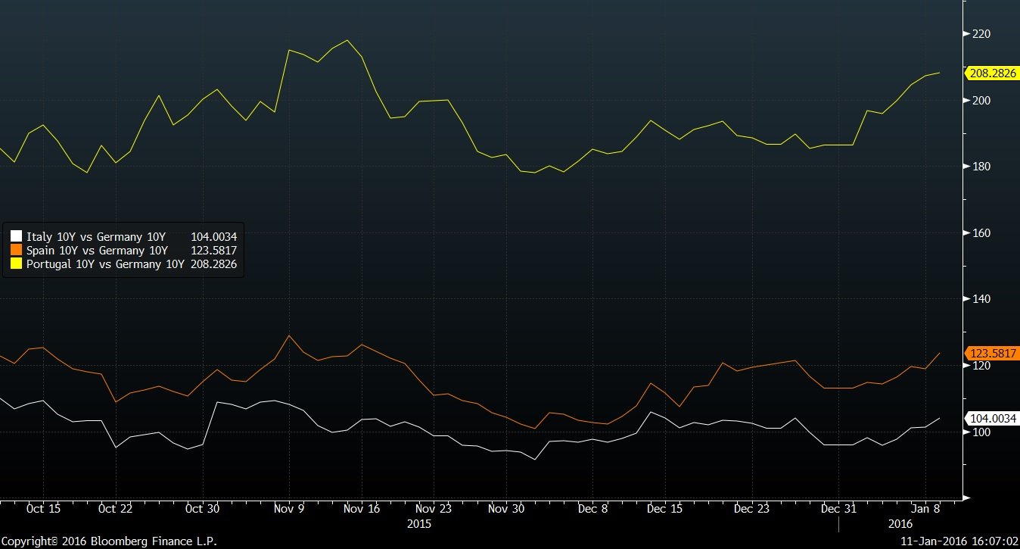Click the Oct 30 date label
The height and width of the screenshot is (549, 1020).
click(x=202, y=509)
